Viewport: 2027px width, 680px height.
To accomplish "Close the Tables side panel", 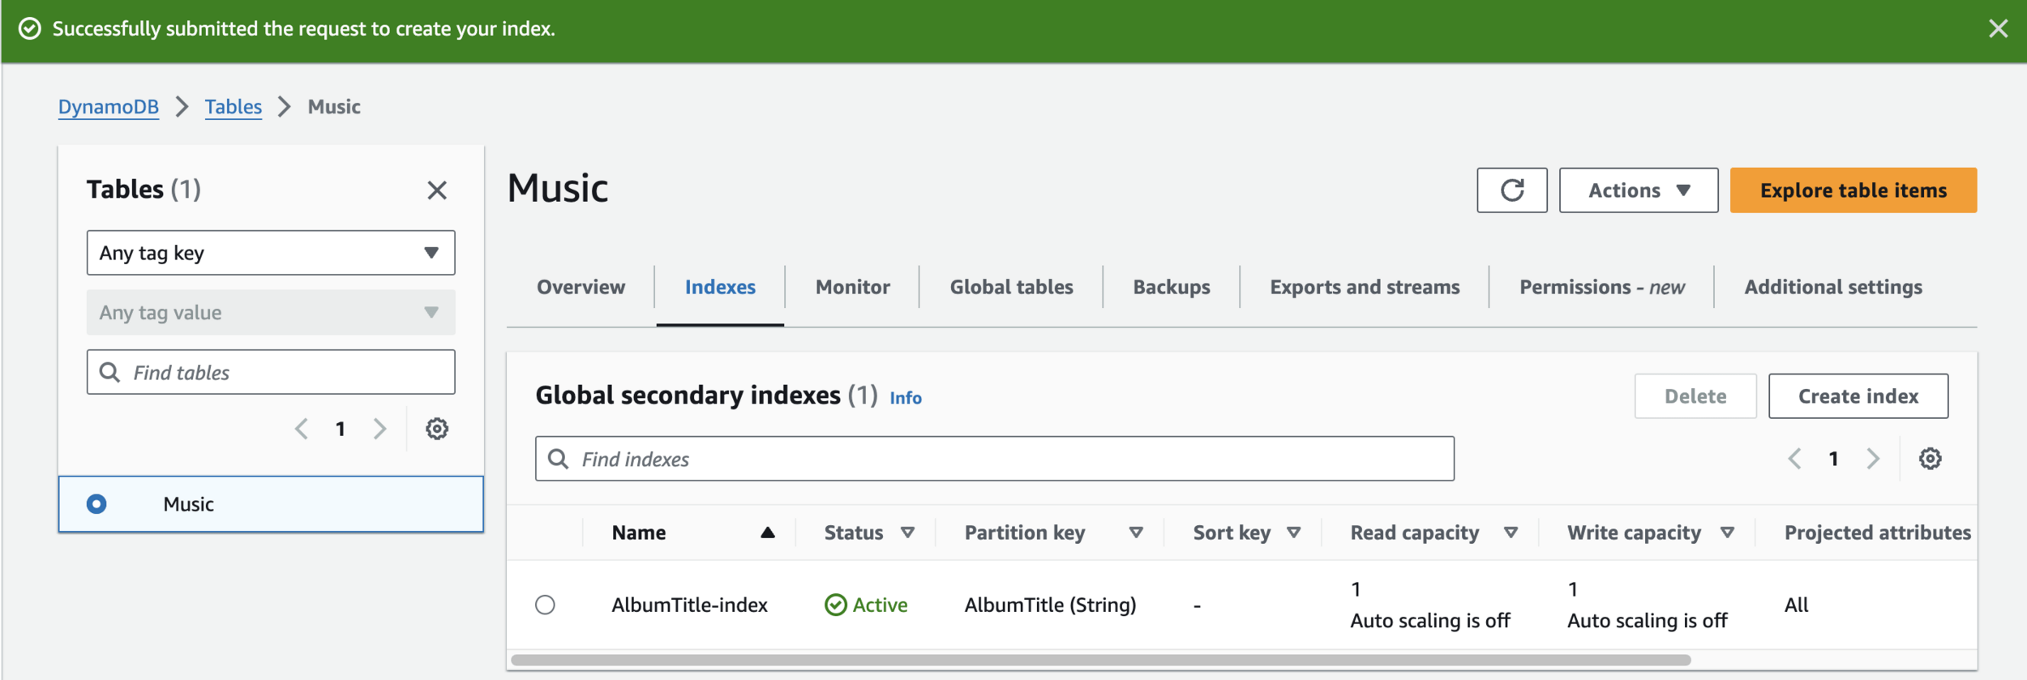I will click(437, 190).
